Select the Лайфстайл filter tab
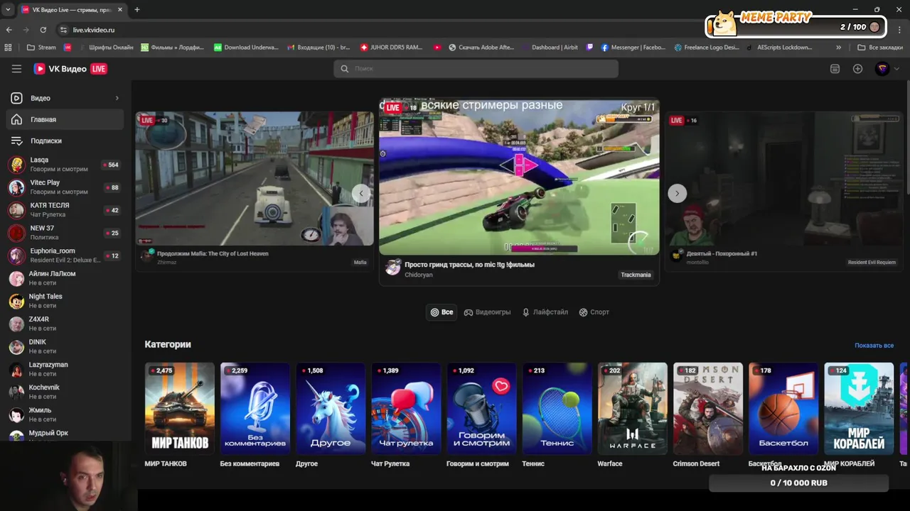Viewport: 910px width, 511px height. tap(545, 312)
